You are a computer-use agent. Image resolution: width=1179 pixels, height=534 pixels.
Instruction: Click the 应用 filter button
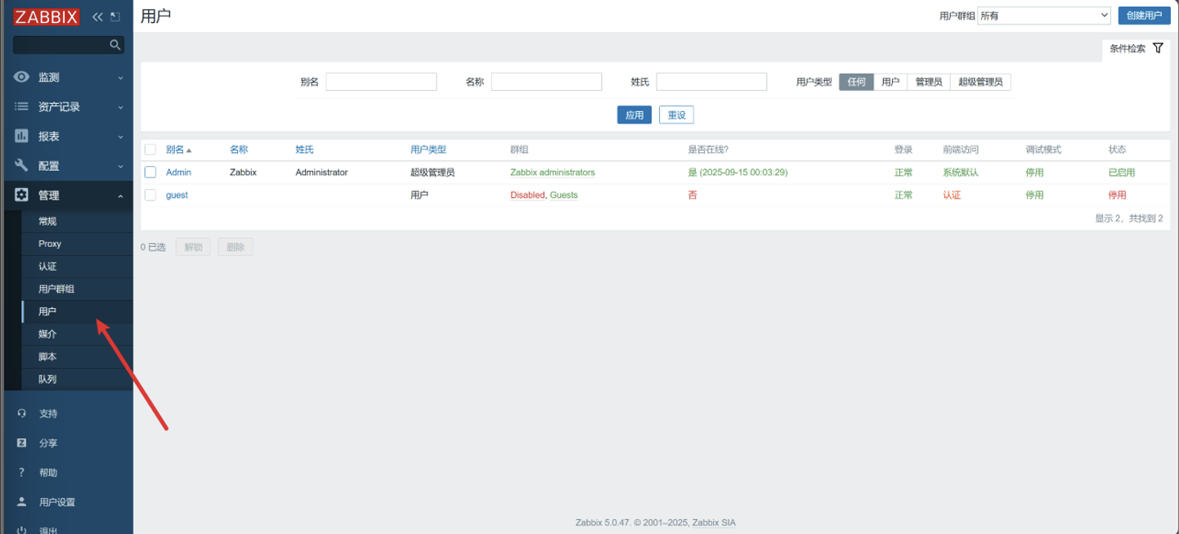(x=634, y=115)
